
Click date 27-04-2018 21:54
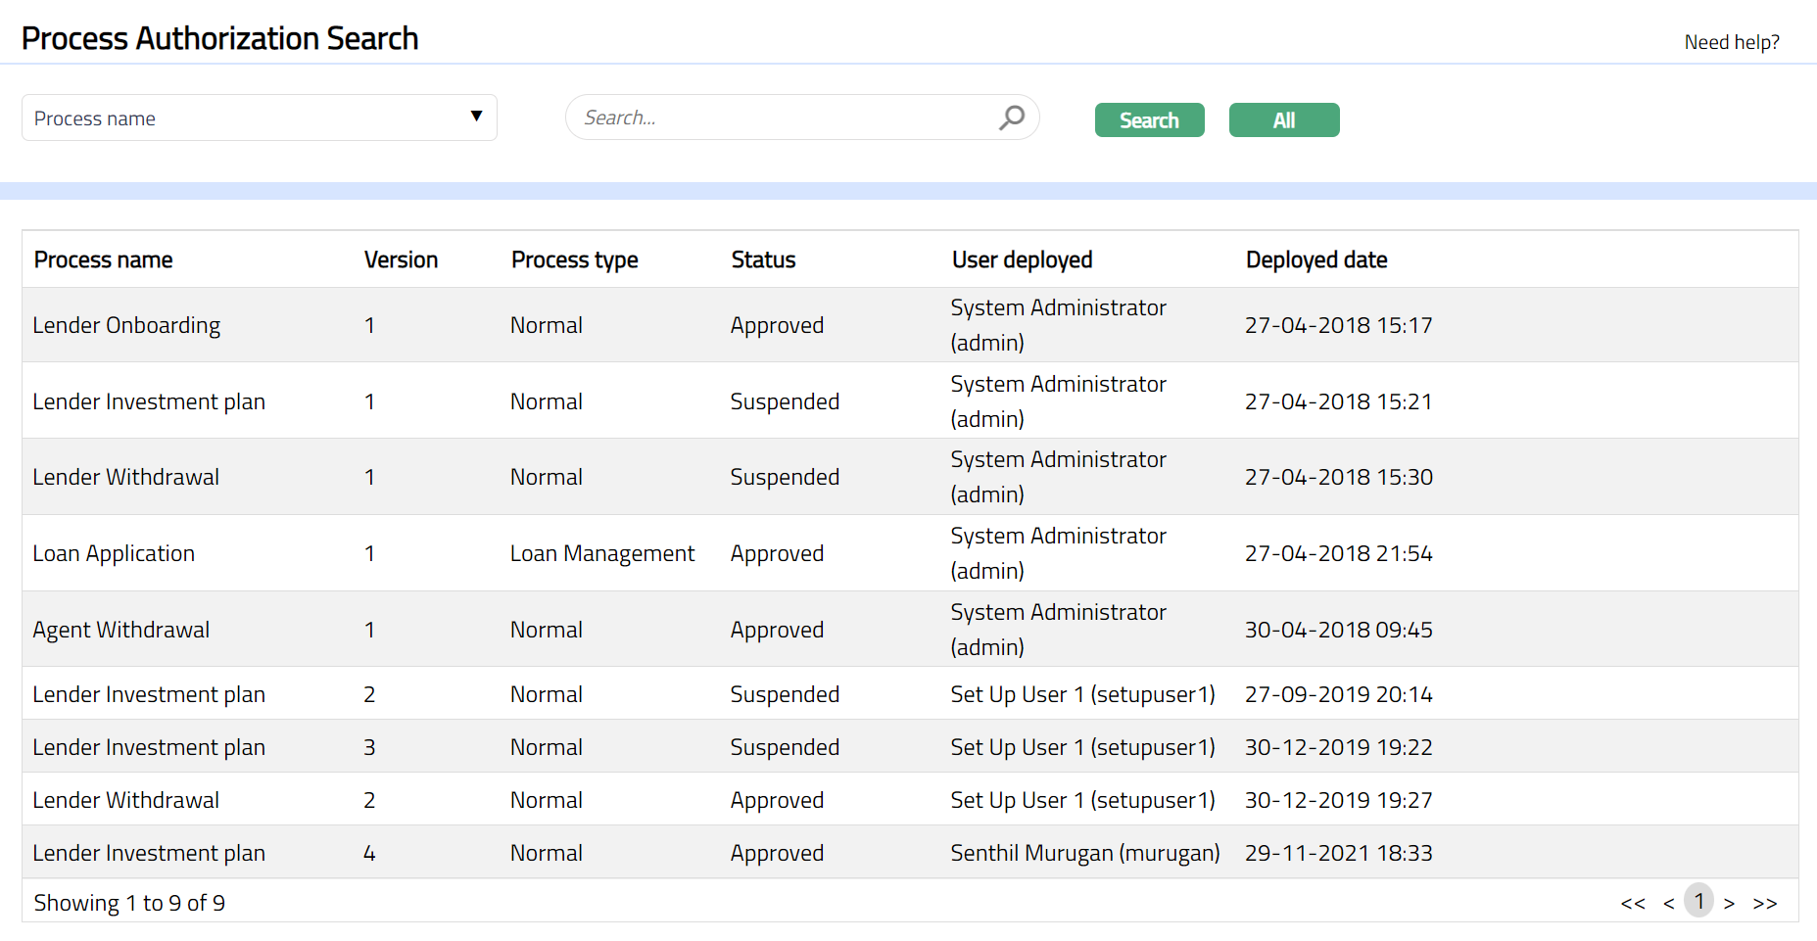tap(1339, 553)
